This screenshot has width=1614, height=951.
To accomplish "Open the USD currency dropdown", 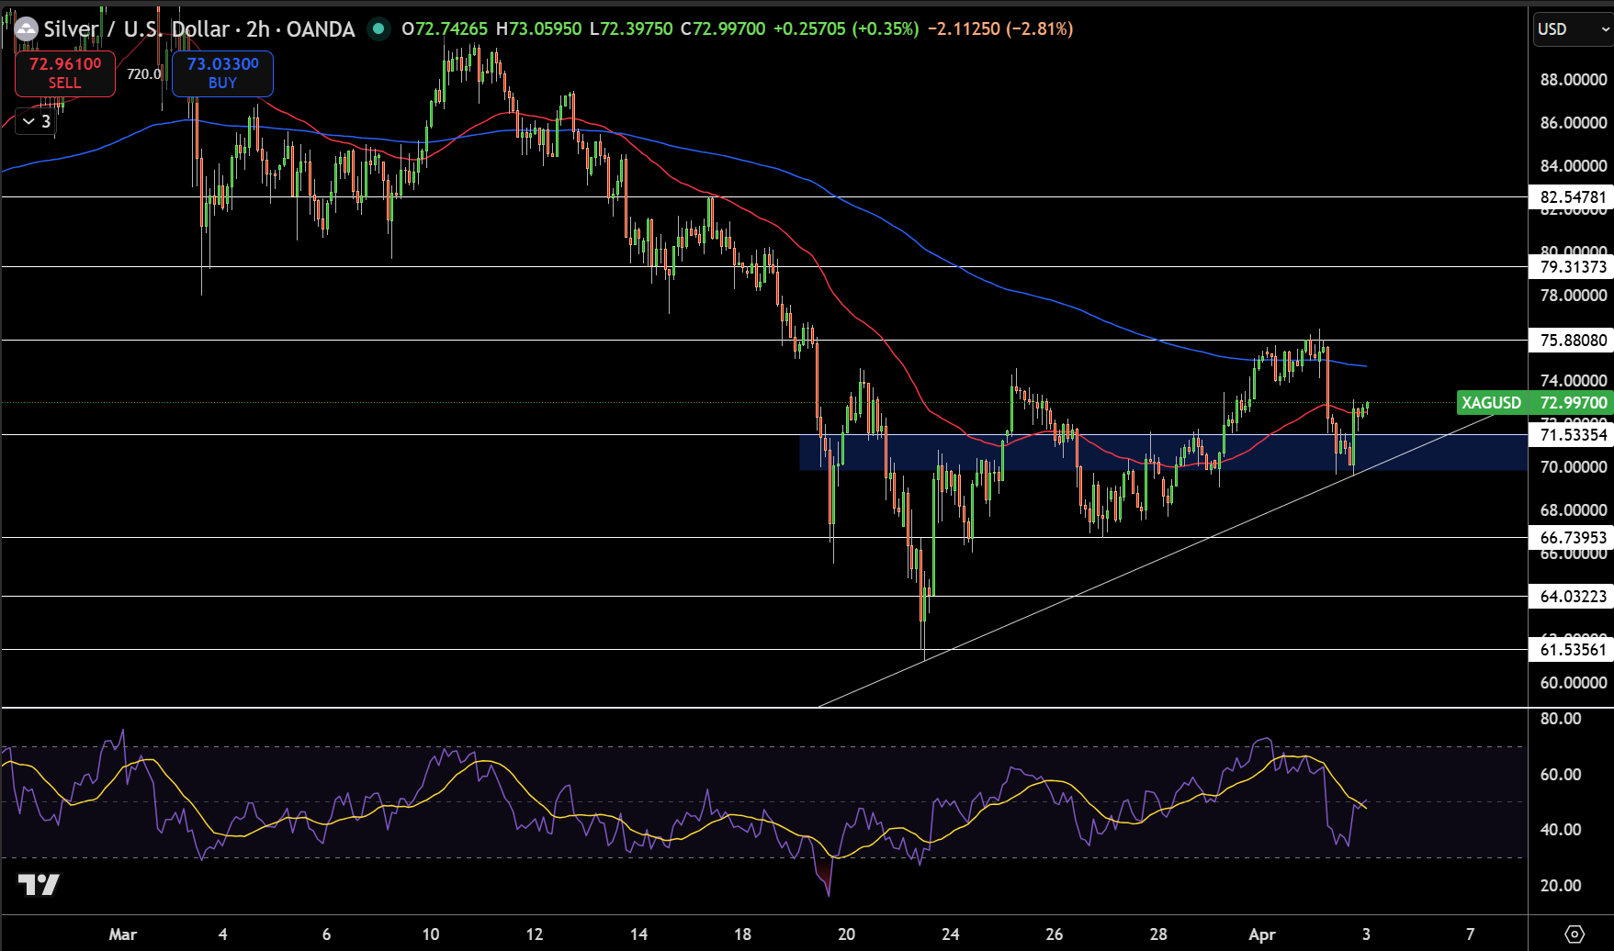I will 1573,28.
